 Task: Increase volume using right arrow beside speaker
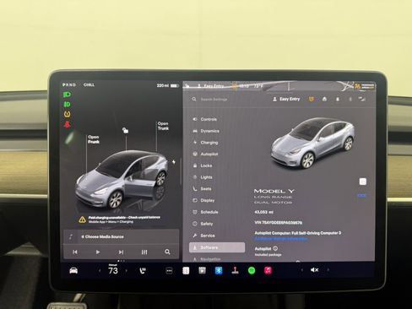coord(328,270)
